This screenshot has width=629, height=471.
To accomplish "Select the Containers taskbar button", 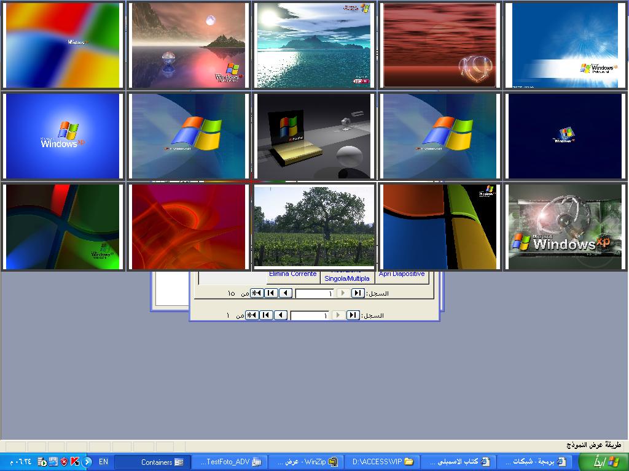I will tap(152, 462).
